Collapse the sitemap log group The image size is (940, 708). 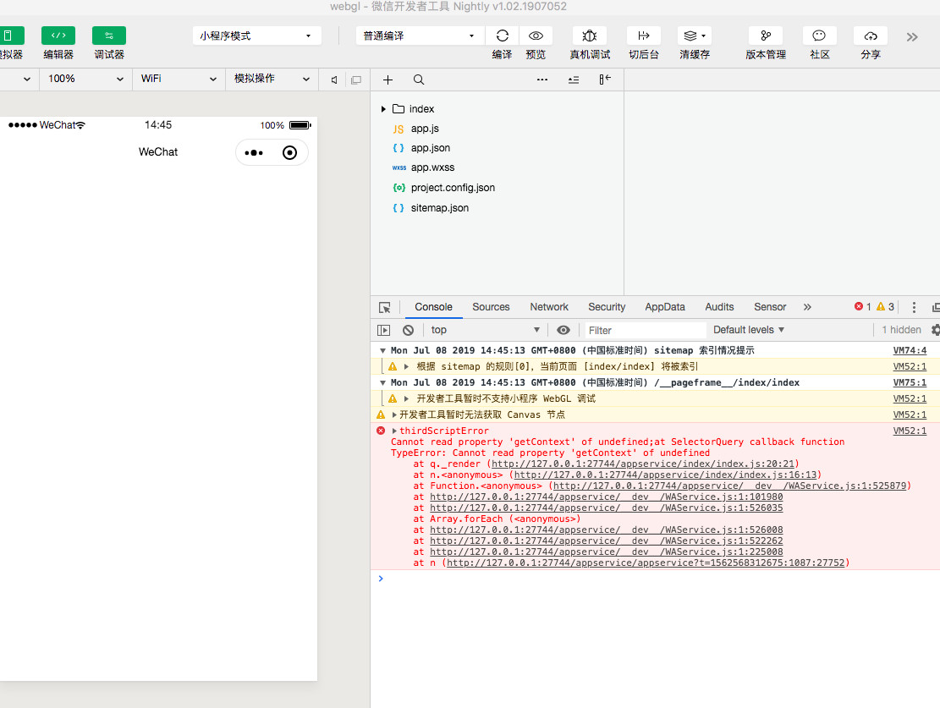point(382,351)
